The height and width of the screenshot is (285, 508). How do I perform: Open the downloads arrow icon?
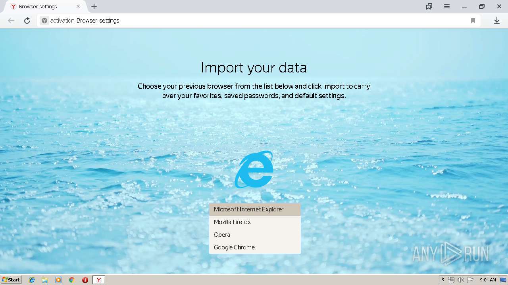(497, 21)
